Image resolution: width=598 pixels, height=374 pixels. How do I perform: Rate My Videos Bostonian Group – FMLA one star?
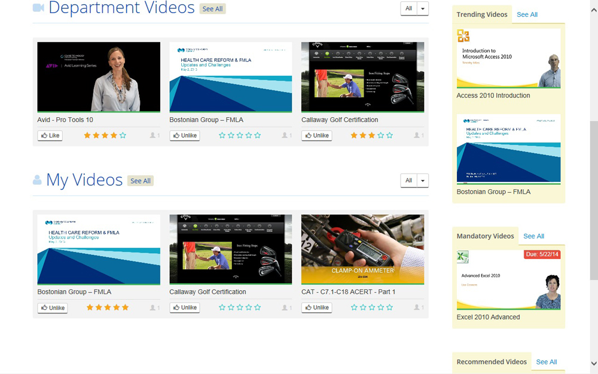coord(90,308)
